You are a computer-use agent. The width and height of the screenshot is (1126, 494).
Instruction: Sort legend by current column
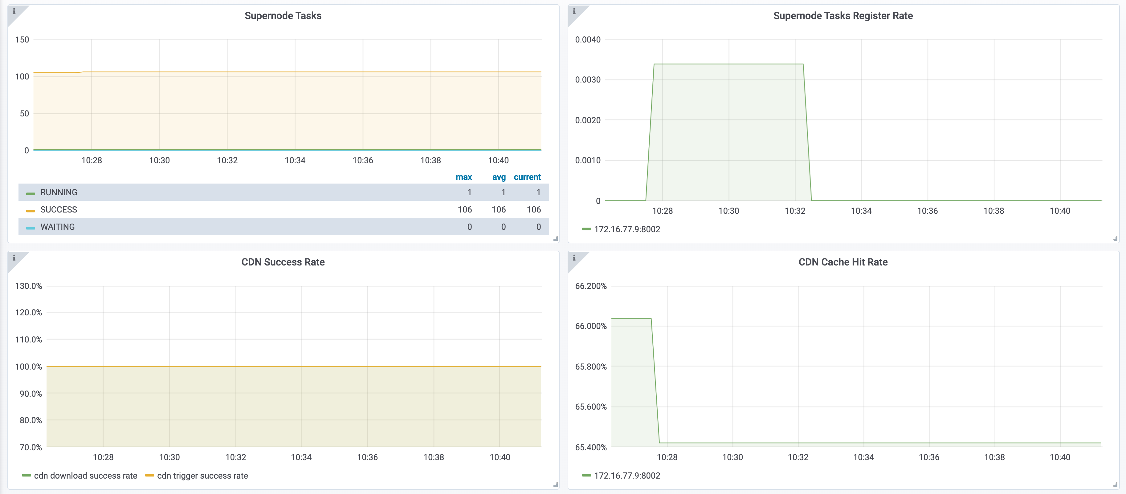click(527, 177)
